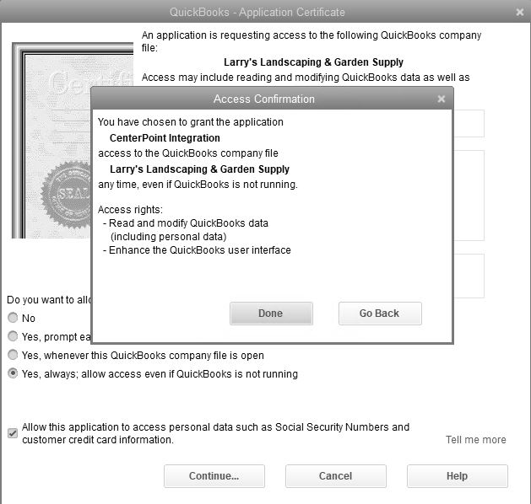The height and width of the screenshot is (504, 531).
Task: Toggle the allow personal data access checkbox
Action: [x=13, y=433]
